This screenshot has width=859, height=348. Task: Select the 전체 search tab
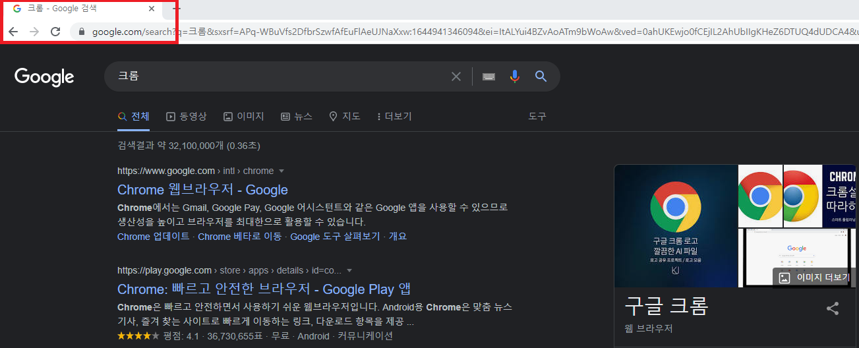(134, 117)
